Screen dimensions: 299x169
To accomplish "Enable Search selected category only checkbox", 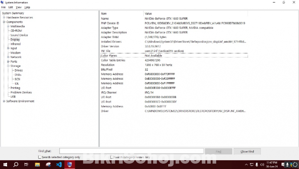I will (x=40, y=157).
